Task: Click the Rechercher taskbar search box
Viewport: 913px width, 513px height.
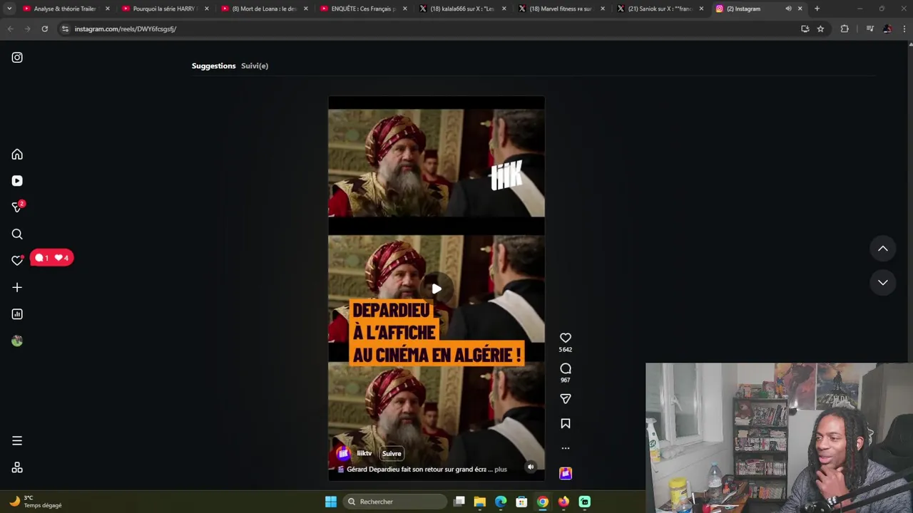Action: coord(394,502)
